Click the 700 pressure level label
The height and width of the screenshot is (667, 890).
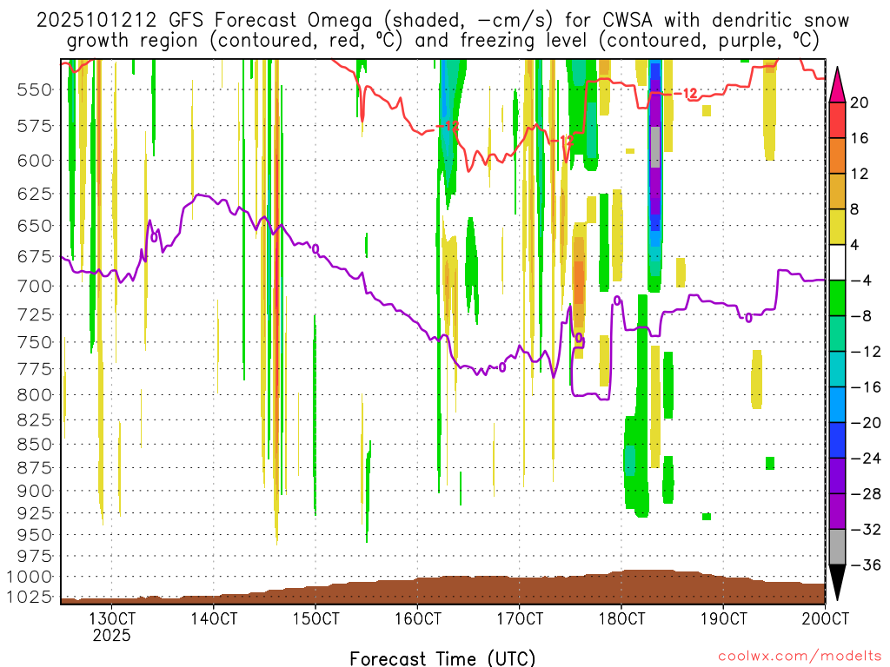(35, 286)
